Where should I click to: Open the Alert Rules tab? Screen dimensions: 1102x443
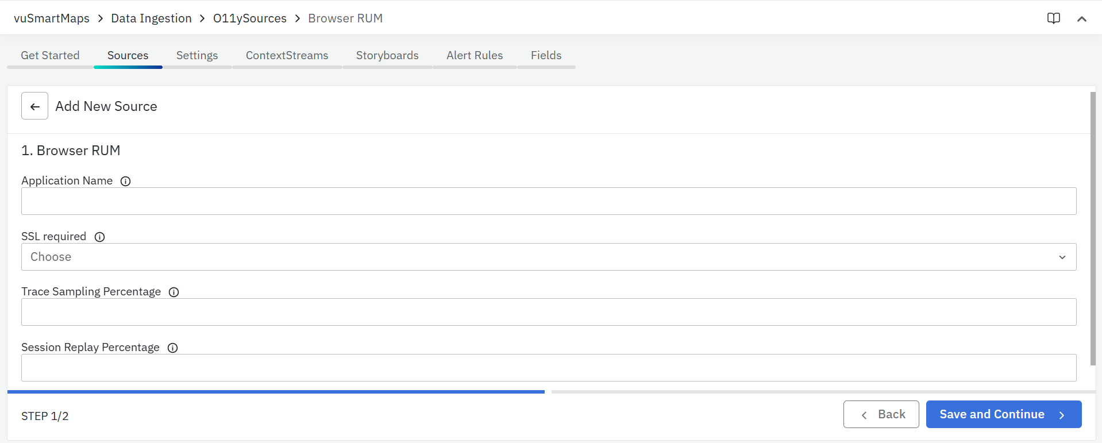(x=474, y=56)
